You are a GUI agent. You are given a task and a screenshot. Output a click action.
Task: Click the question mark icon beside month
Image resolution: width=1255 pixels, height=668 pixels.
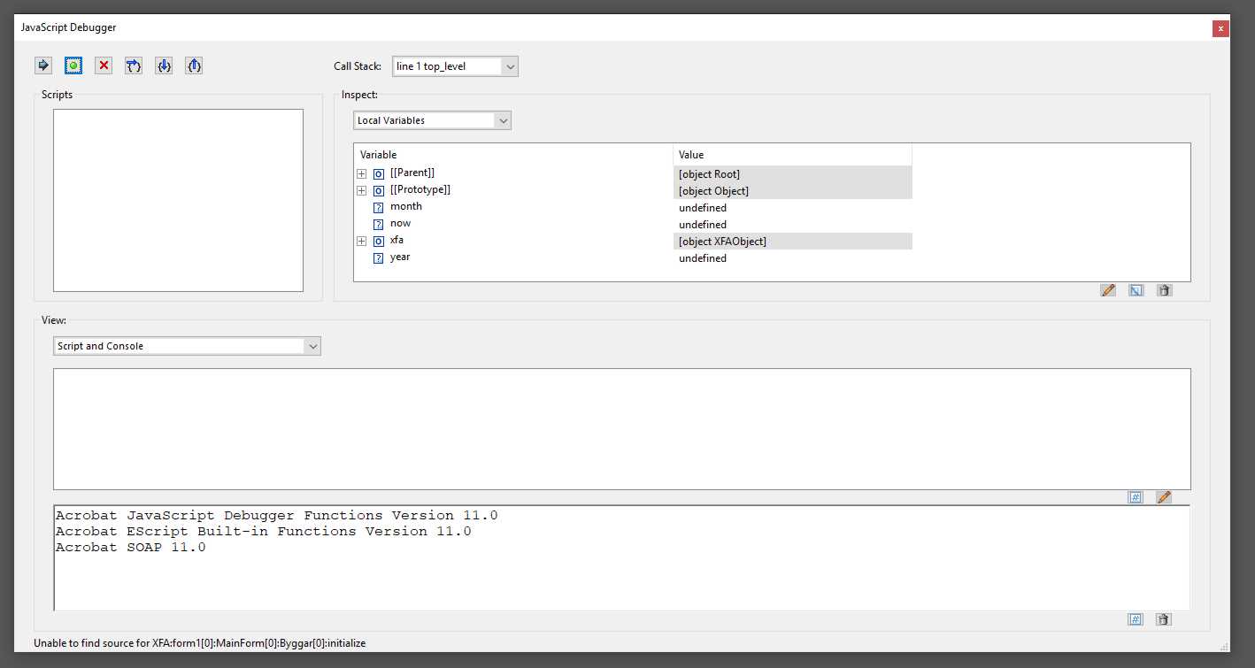point(378,208)
